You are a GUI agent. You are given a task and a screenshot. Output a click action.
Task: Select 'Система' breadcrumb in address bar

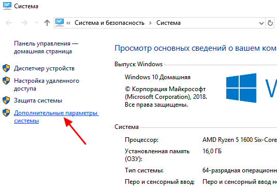168,23
